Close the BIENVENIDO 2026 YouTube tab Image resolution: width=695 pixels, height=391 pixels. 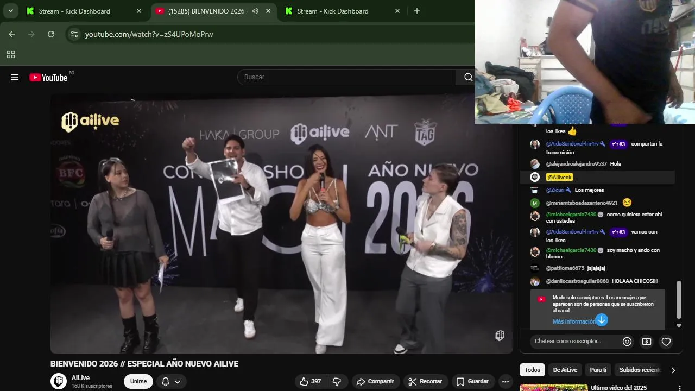268,11
